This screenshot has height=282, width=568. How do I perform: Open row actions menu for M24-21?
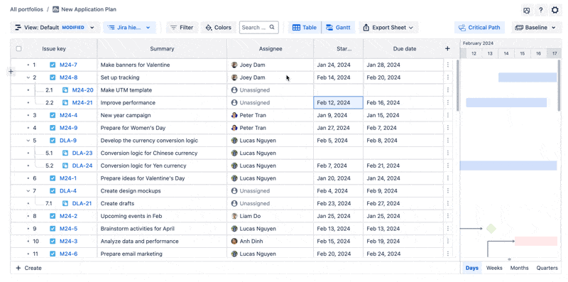[x=448, y=102]
